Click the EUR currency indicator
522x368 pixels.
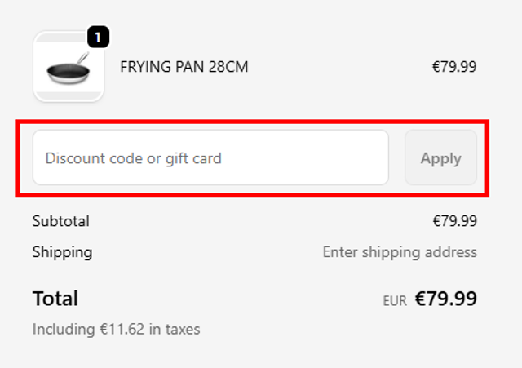pos(395,301)
